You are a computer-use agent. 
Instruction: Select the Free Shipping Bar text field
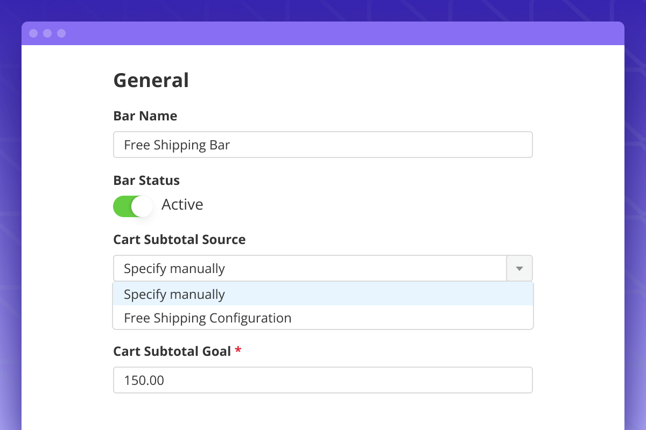click(323, 145)
